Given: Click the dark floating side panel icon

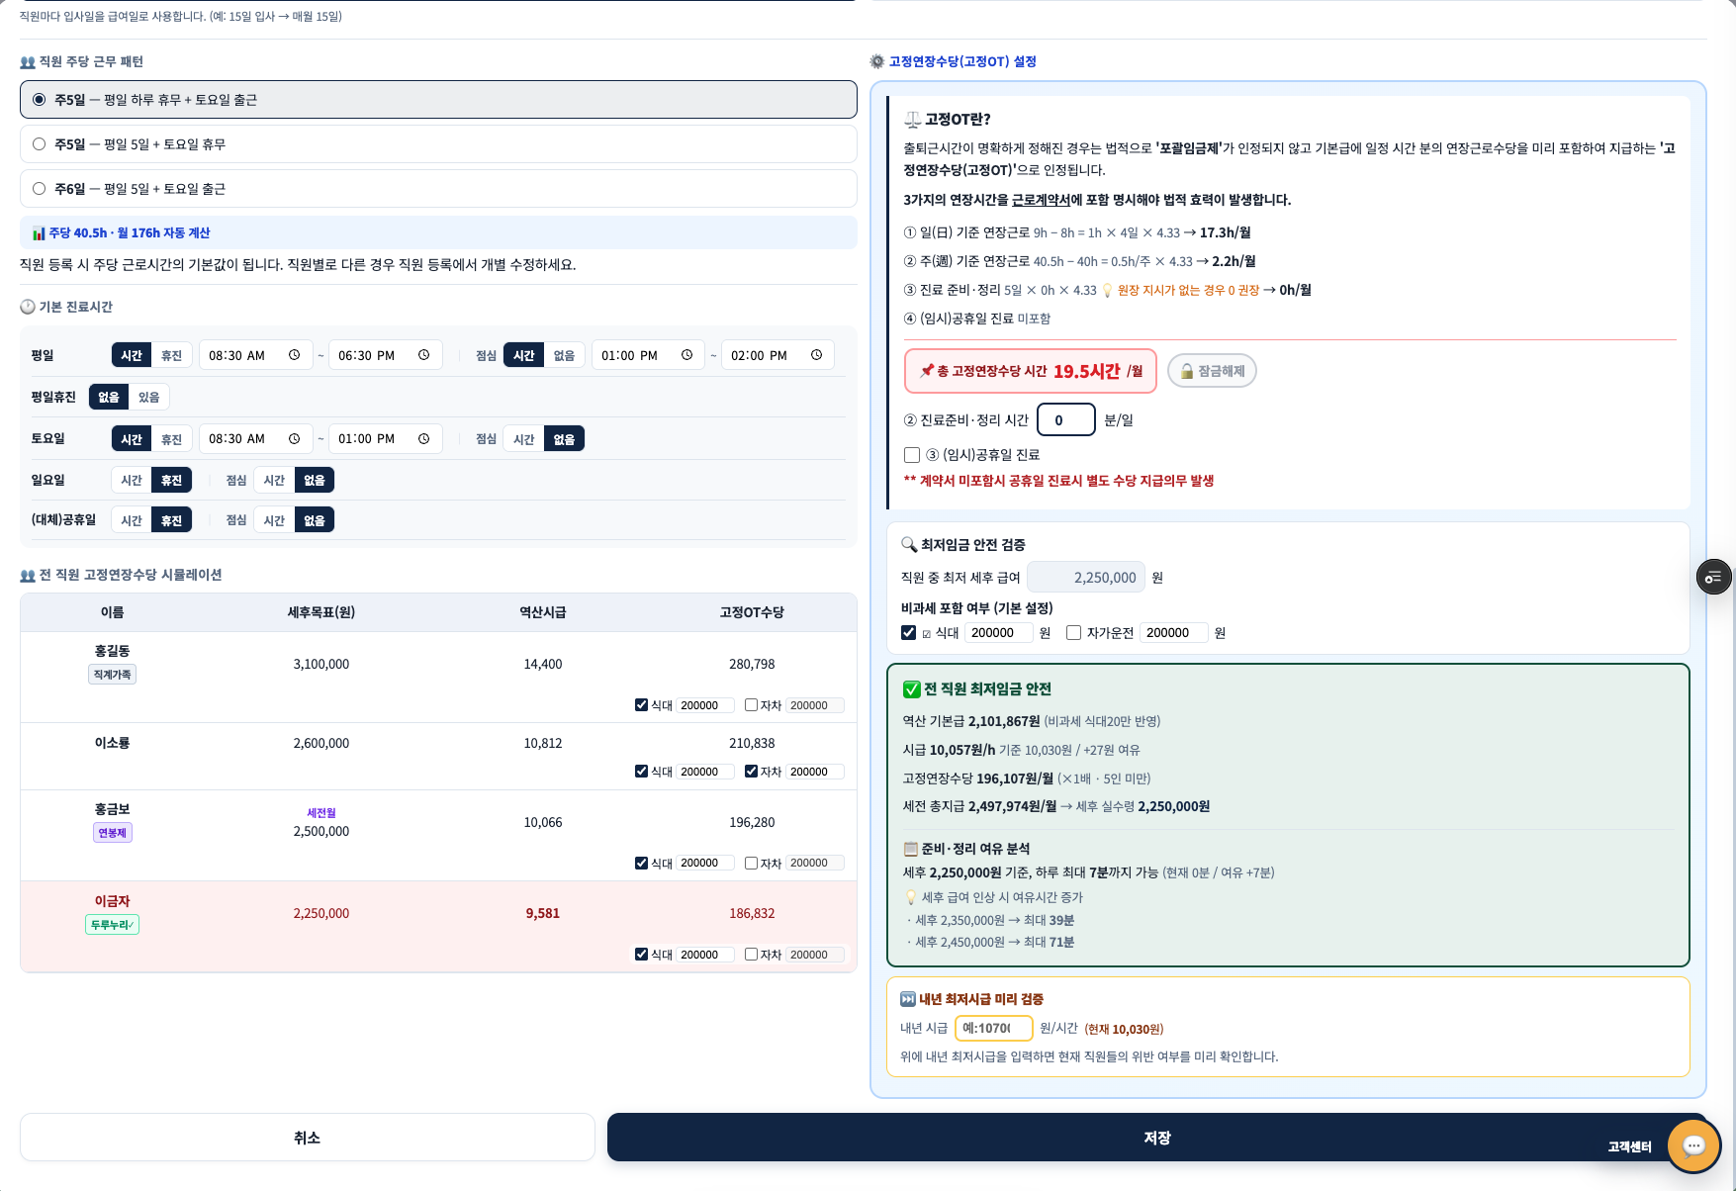Looking at the screenshot, I should pyautogui.click(x=1713, y=577).
